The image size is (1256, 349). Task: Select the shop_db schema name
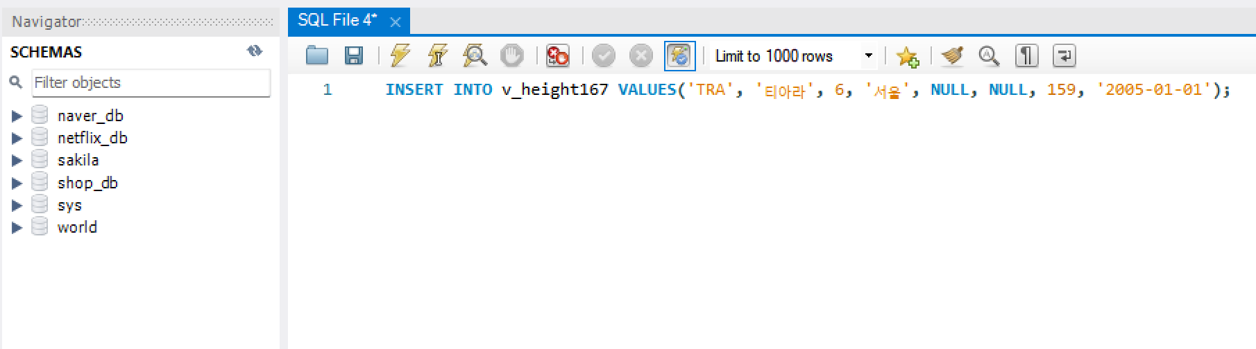[87, 183]
